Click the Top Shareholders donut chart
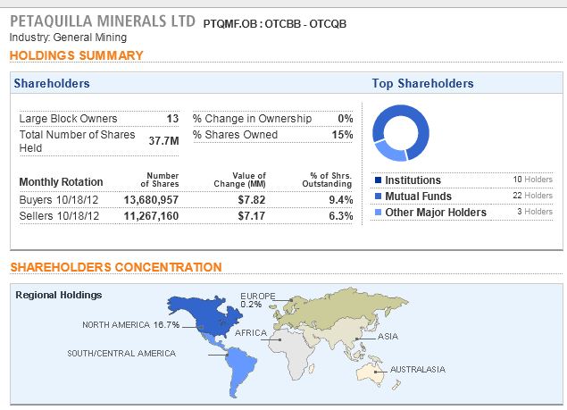 (x=401, y=132)
